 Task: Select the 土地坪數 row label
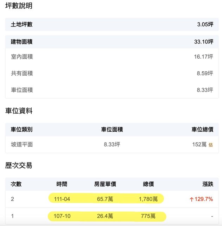(22, 24)
